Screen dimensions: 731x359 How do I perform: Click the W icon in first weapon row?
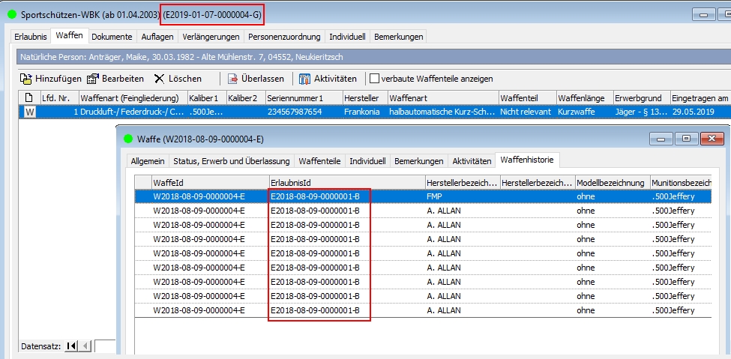pos(29,112)
